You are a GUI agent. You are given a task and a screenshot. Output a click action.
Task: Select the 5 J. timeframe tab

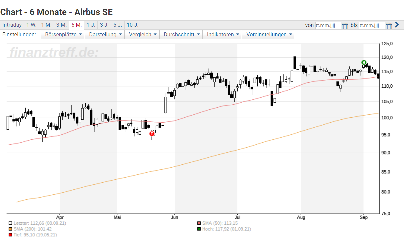click(117, 25)
